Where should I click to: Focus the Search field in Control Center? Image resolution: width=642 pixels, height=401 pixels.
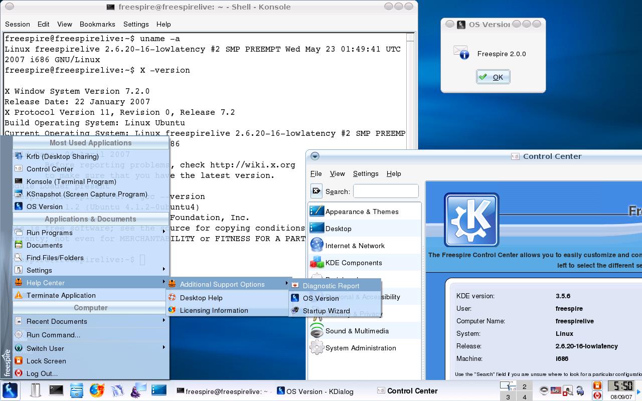385,191
